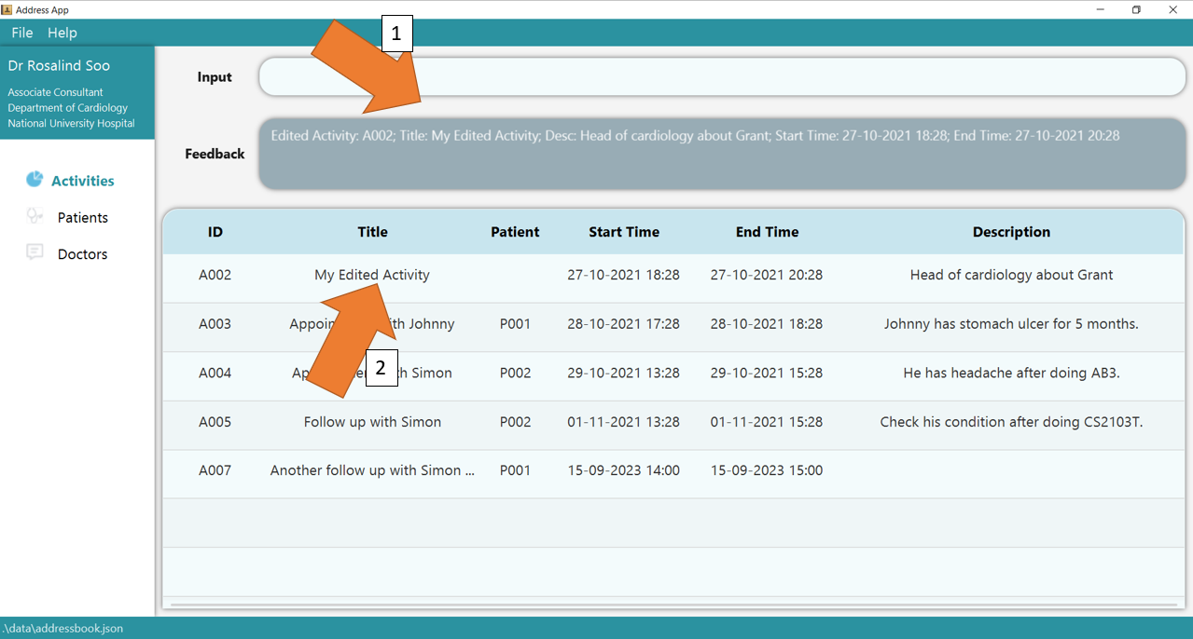Click the horizontal scrollbar below the table
The image size is (1193, 639).
[x=673, y=605]
